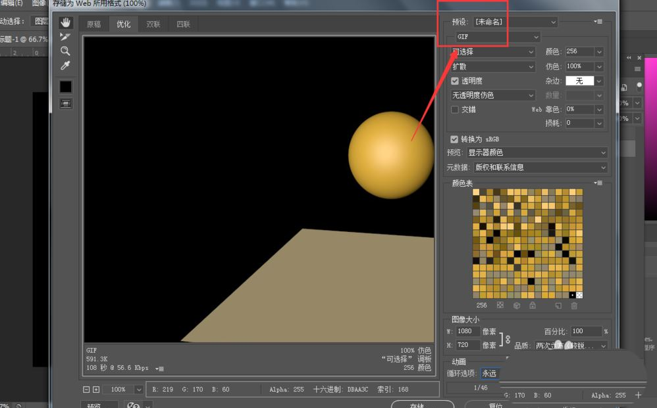Click the trash icon under color table
The width and height of the screenshot is (657, 408).
click(x=574, y=306)
